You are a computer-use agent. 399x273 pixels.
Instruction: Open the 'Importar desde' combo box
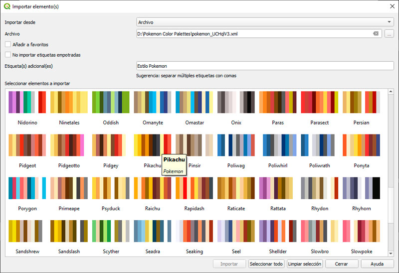coord(265,22)
